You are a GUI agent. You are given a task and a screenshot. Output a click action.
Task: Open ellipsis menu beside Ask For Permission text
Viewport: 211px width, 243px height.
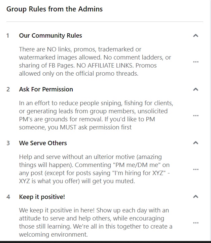point(196,116)
